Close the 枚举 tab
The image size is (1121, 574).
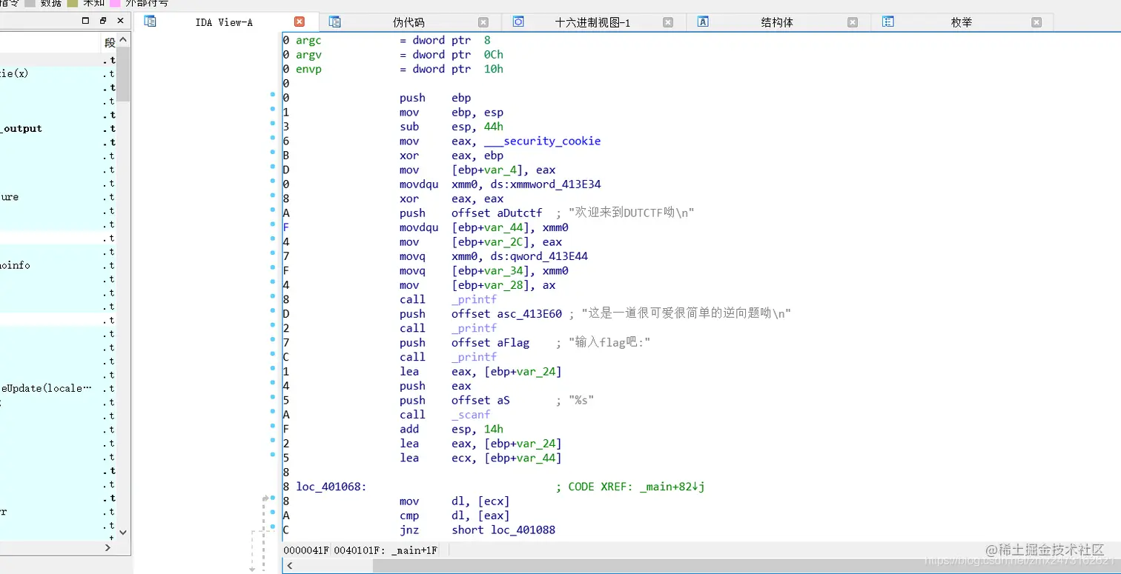click(x=1036, y=22)
